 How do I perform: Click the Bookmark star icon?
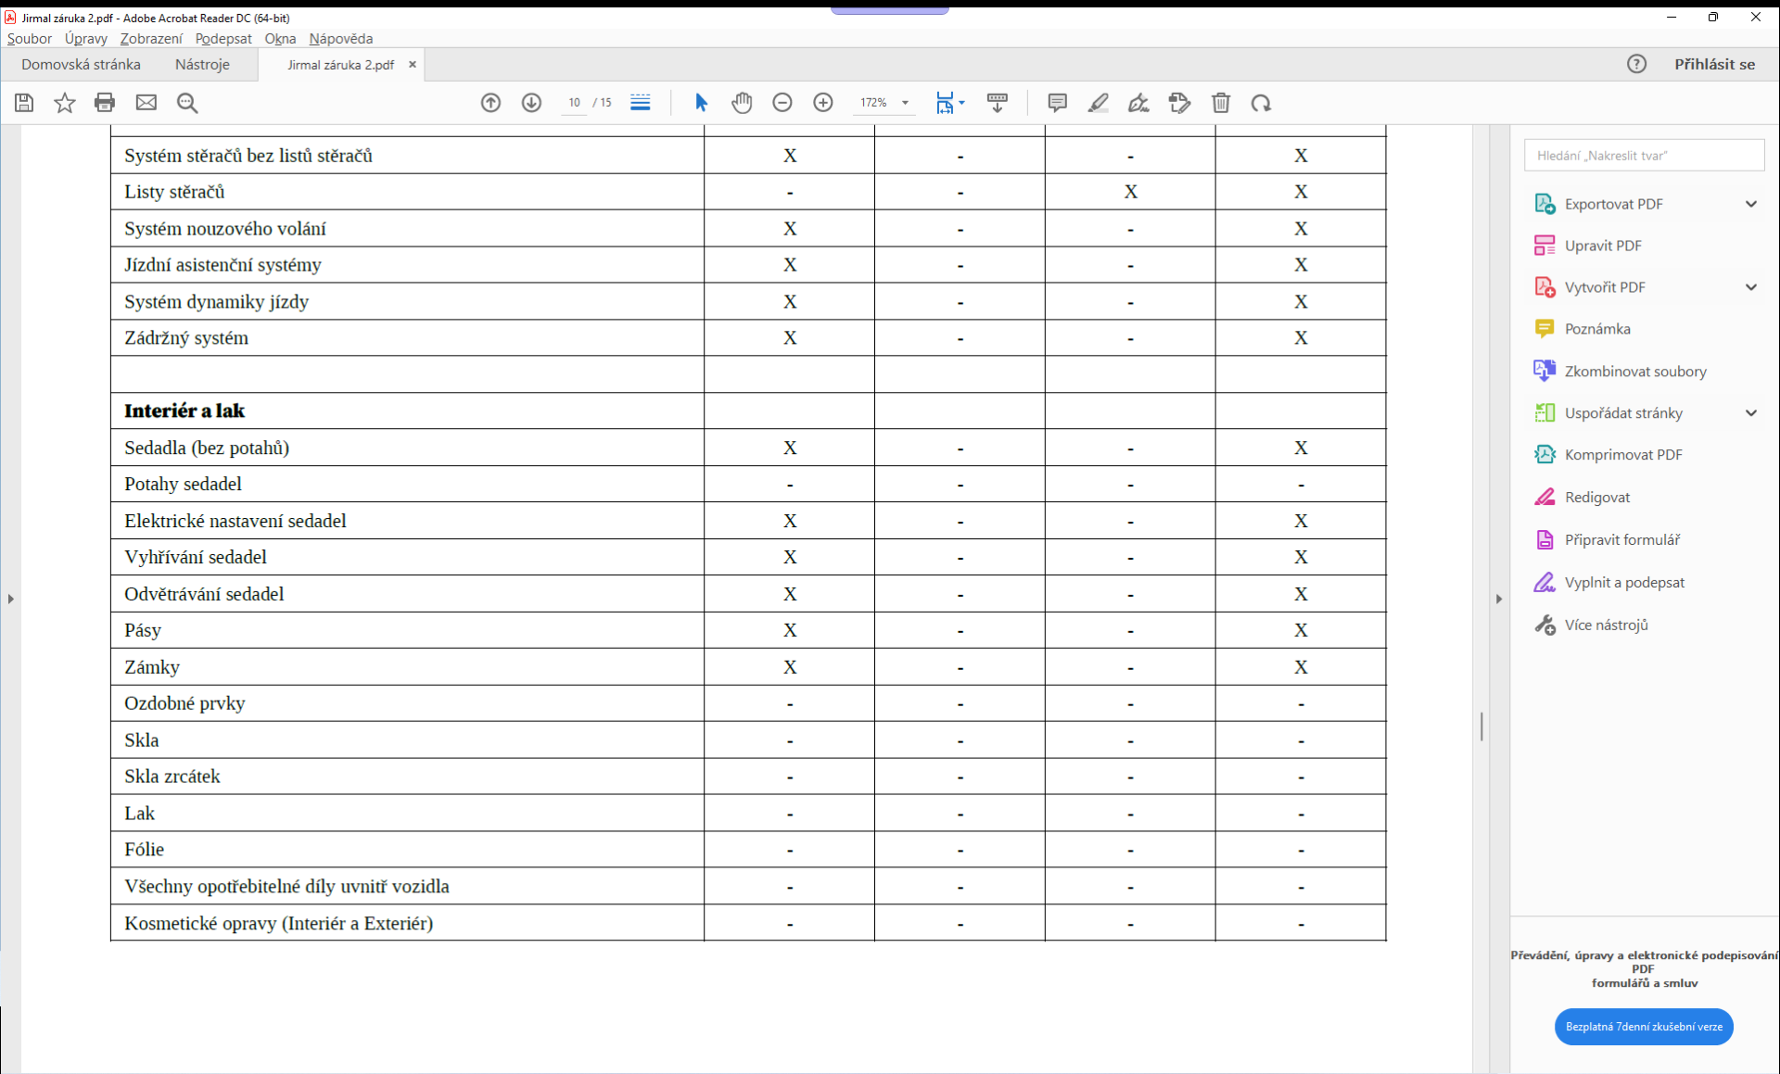[64, 103]
